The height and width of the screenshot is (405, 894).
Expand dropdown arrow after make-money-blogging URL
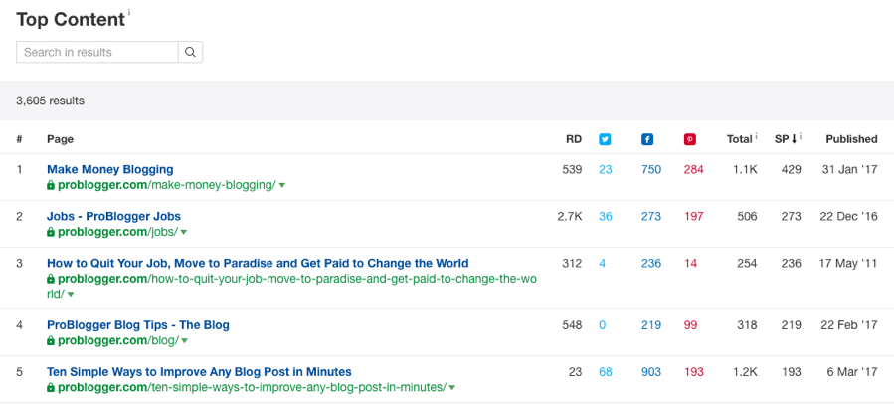pos(282,185)
